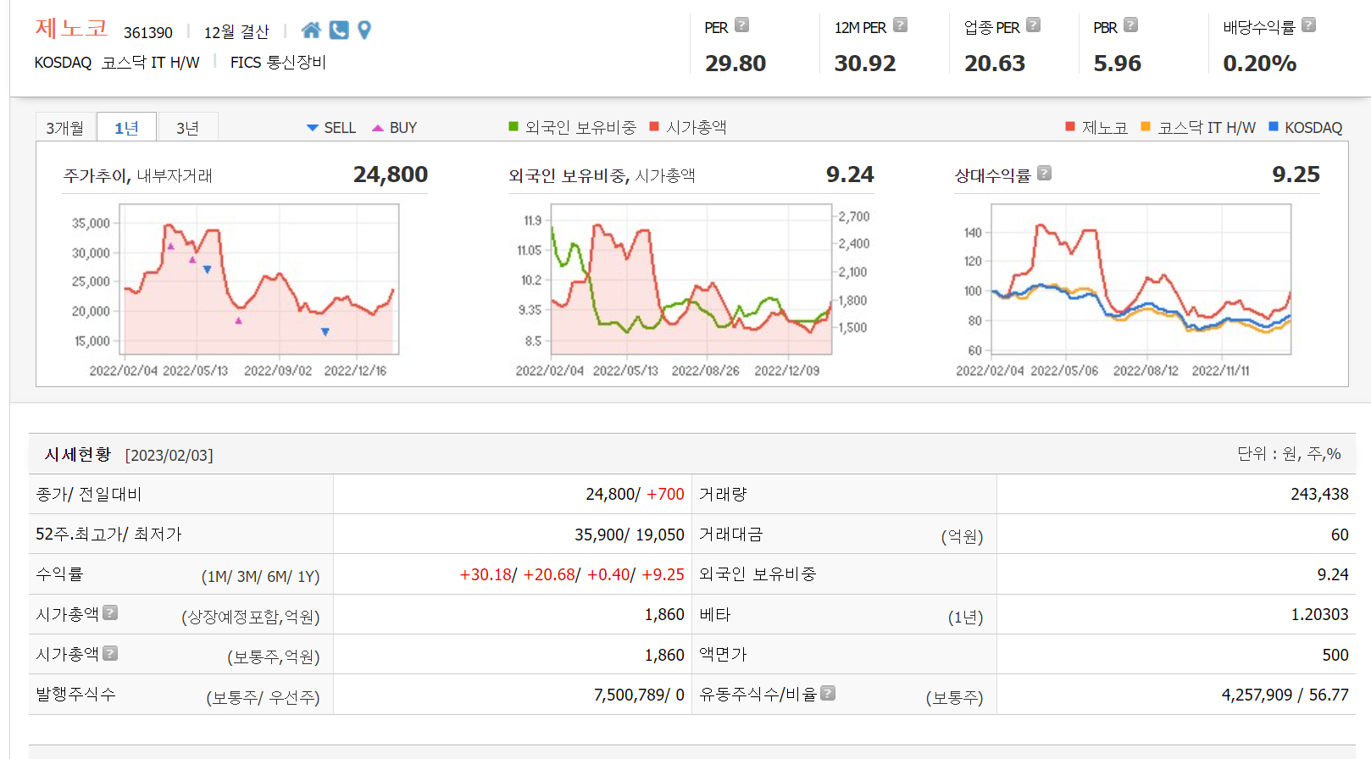Click the dividend yield value 0.20%

click(1260, 64)
